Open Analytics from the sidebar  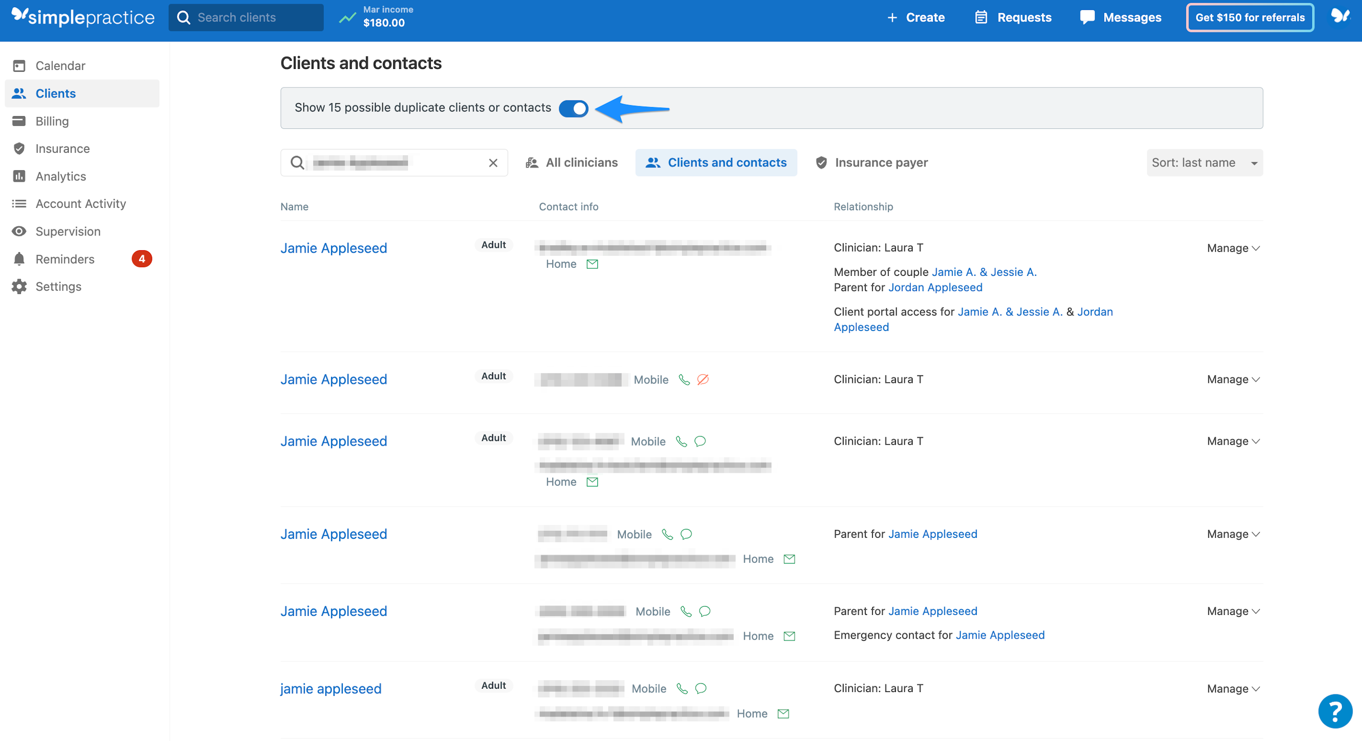(x=60, y=176)
